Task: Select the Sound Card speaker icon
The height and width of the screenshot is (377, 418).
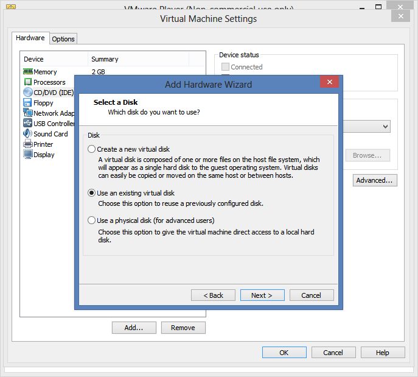Action: 28,133
